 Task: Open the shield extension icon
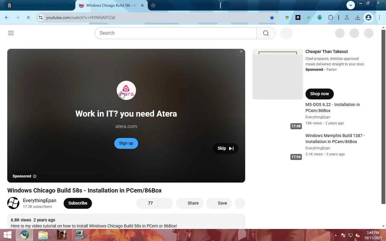point(287,17)
